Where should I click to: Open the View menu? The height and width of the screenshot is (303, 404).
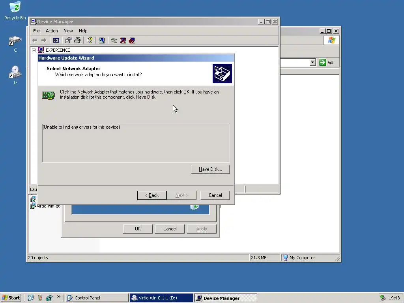[68, 31]
